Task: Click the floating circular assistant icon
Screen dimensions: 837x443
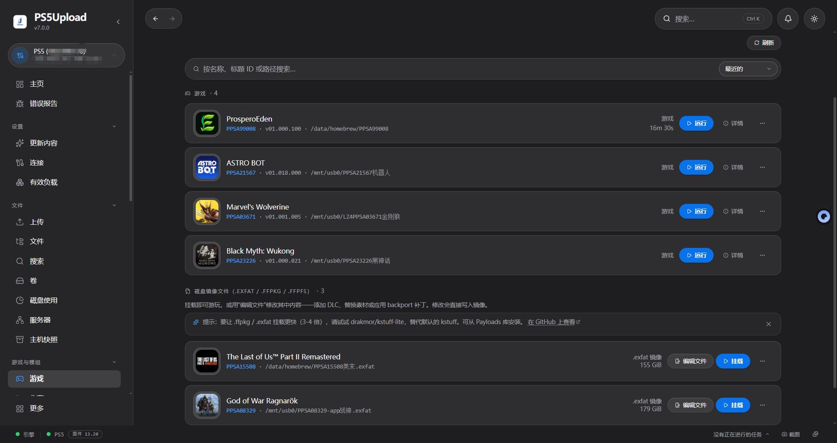Action: [824, 216]
